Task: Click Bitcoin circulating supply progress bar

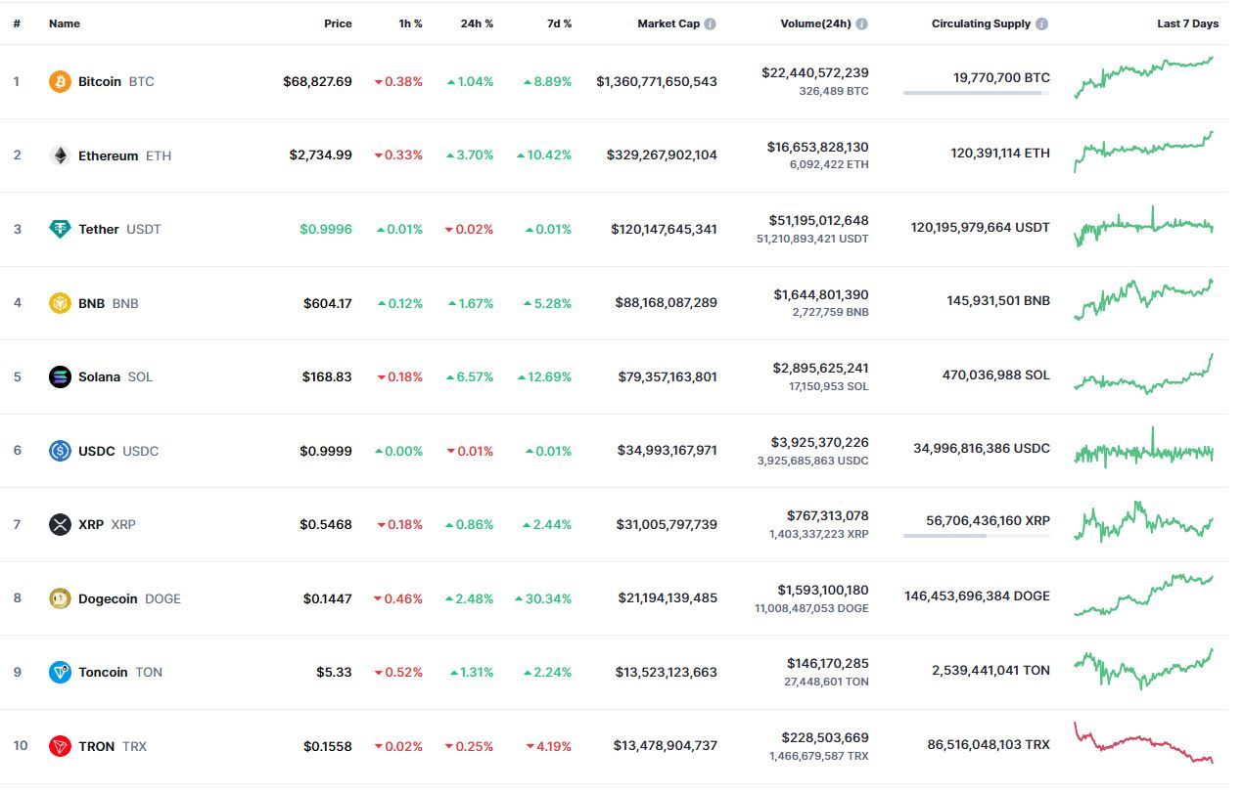Action: coord(977,93)
